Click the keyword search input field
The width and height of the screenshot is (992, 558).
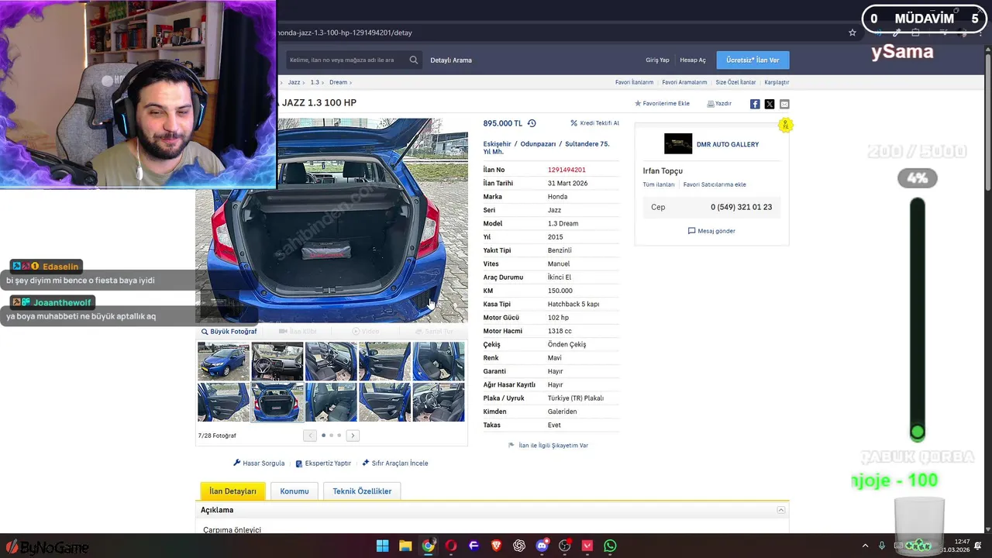345,60
